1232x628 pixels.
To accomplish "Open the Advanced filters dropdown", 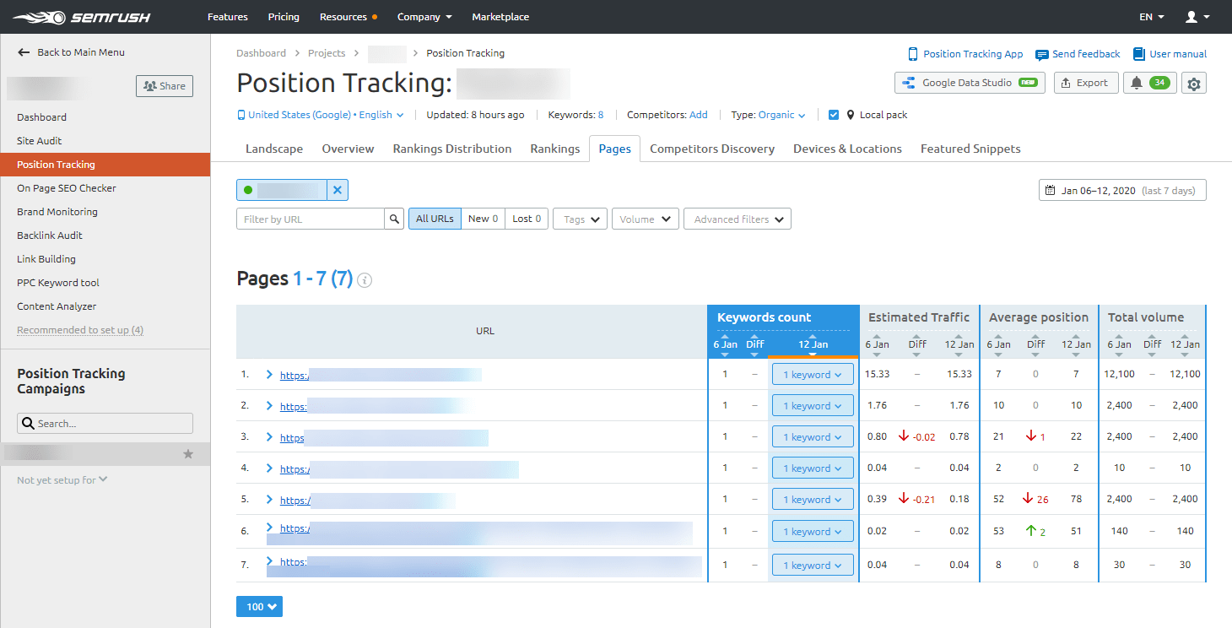I will click(737, 219).
